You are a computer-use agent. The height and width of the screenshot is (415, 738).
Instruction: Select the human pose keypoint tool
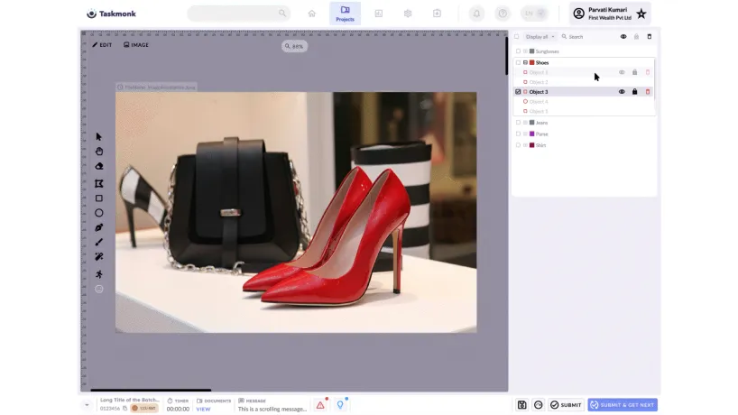coord(99,274)
